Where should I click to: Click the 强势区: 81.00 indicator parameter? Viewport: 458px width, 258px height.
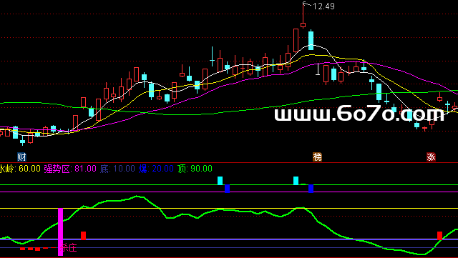70,169
